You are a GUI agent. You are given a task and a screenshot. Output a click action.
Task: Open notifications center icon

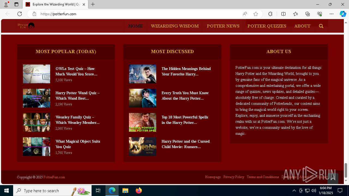[340, 191]
